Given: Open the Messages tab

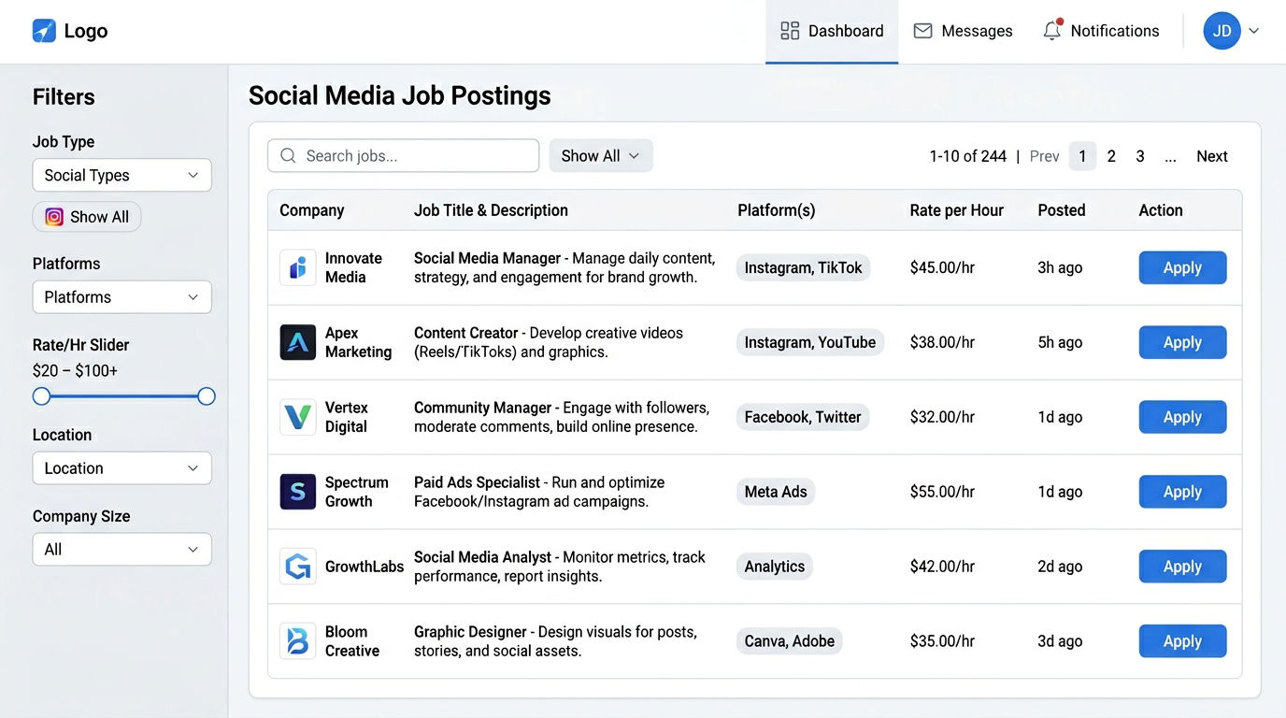Looking at the screenshot, I should click(963, 32).
